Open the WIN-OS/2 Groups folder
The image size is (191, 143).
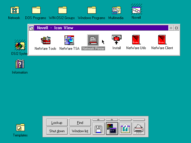pos(62,10)
